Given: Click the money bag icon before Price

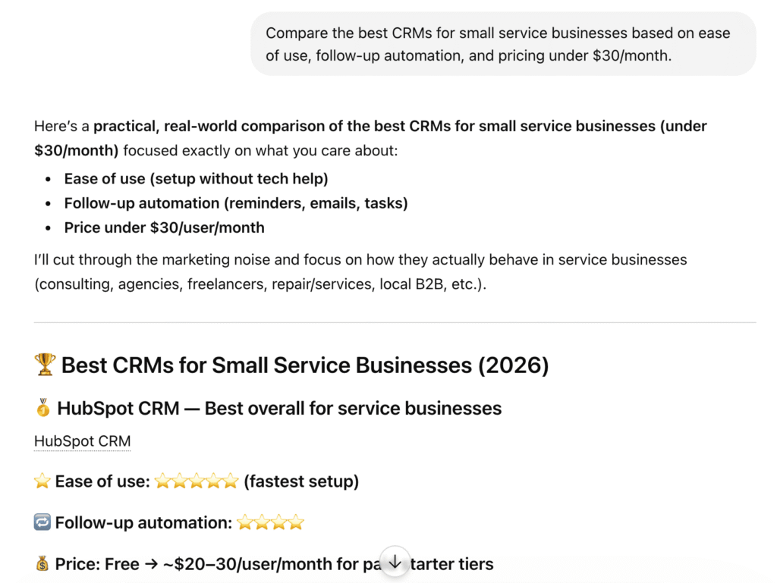Looking at the screenshot, I should click(42, 563).
